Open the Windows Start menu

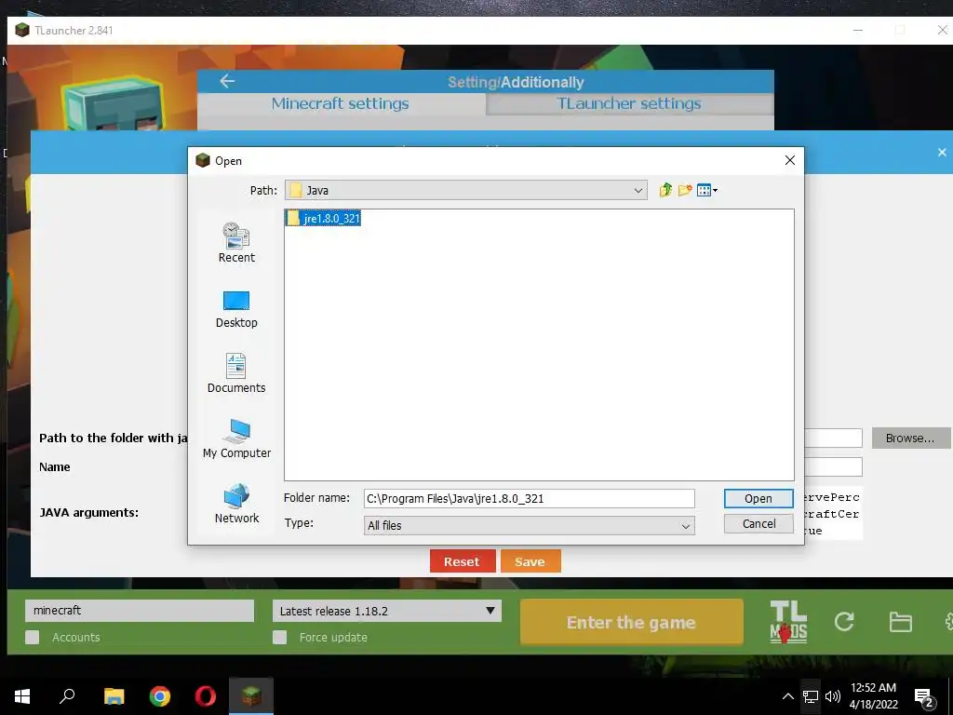22,696
